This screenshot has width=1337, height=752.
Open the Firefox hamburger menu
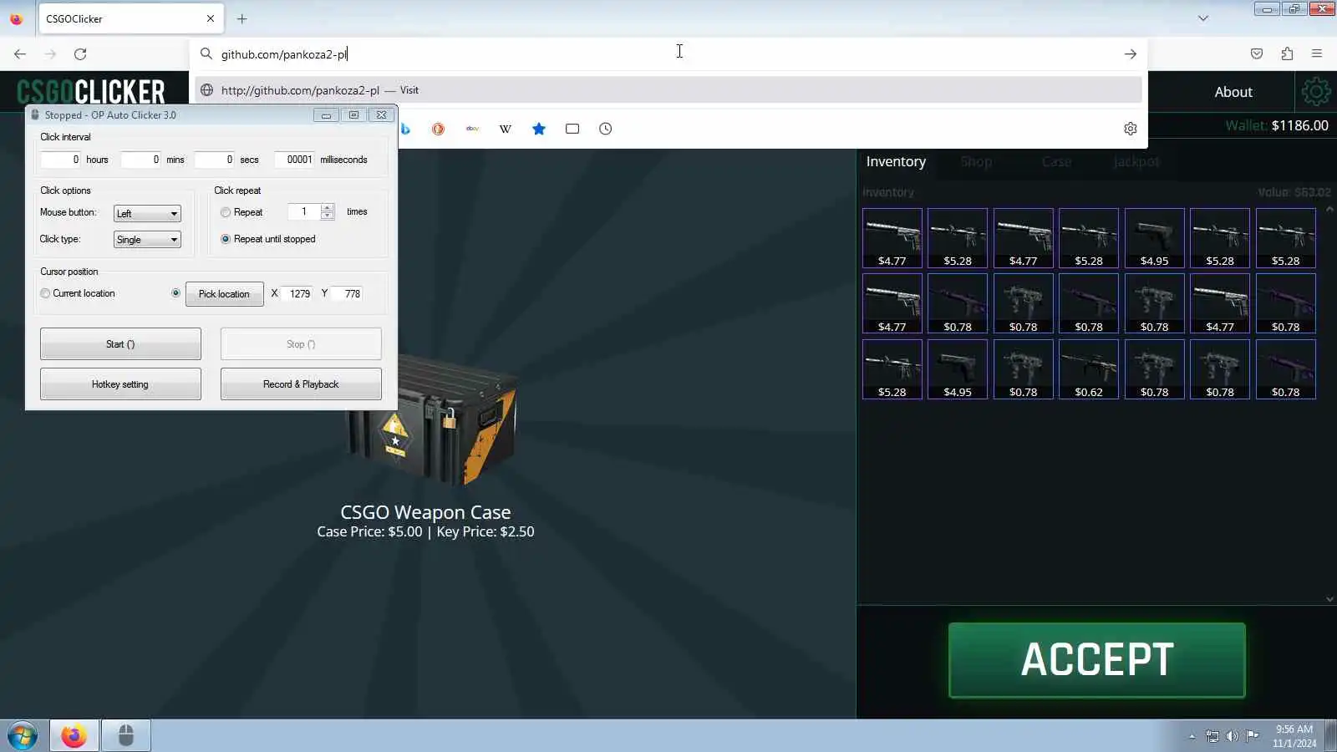1317,54
